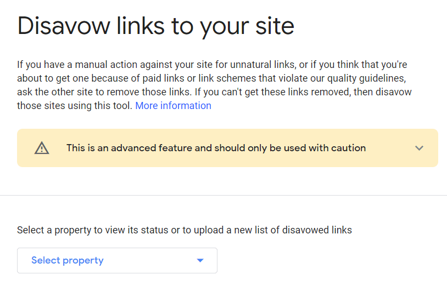Screen dimensions: 447x286
Task: Click 'disavowed links' in the property instruction
Action: [x=317, y=230]
